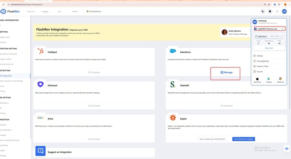This screenshot has height=159, width=291.
Task: Click Connect on the Salesloft card
Action: pos(226,106)
